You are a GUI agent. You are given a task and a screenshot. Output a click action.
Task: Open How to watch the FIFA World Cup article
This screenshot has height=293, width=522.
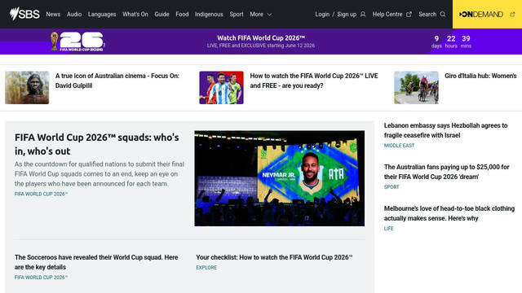[x=314, y=81]
